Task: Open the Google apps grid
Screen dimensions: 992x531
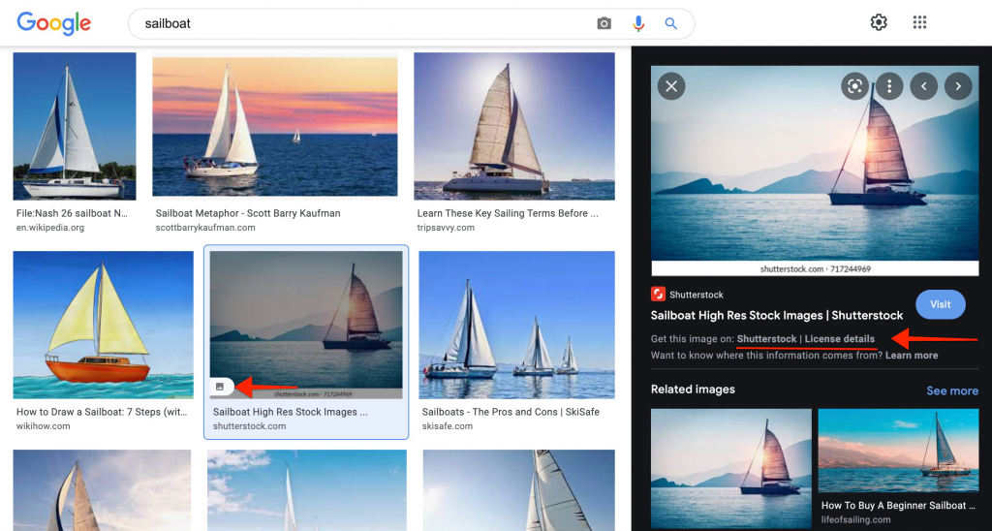Action: [x=920, y=22]
